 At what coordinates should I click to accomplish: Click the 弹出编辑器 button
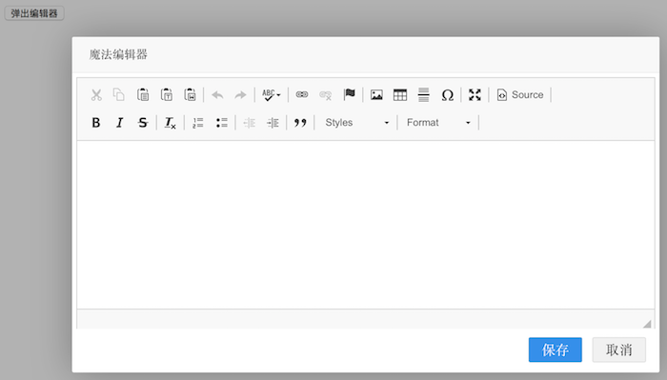point(34,13)
